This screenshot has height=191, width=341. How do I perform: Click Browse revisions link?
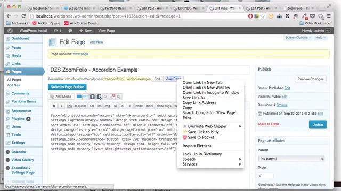(282, 105)
